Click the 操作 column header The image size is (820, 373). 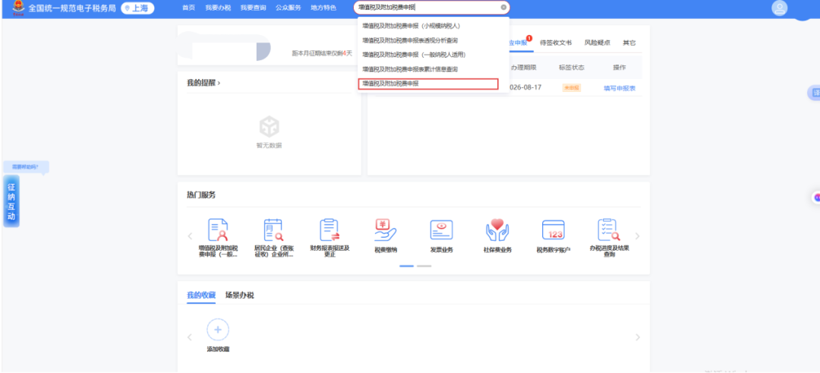620,68
